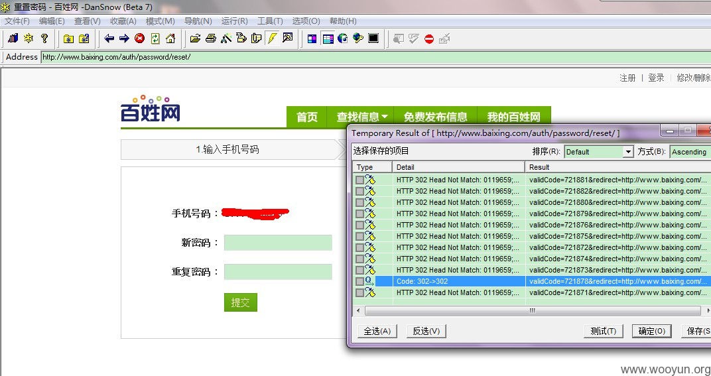This screenshot has height=376, width=711.
Task: Tick the checkbox for validCode=721875 row
Action: (359, 236)
